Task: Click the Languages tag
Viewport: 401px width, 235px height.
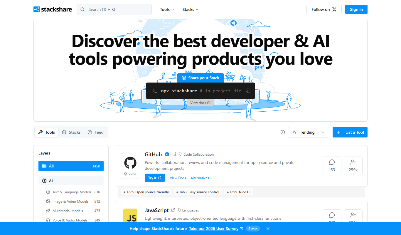Action: pos(188,210)
